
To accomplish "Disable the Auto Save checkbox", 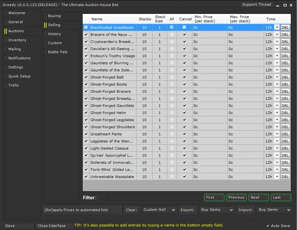I will (268, 226).
